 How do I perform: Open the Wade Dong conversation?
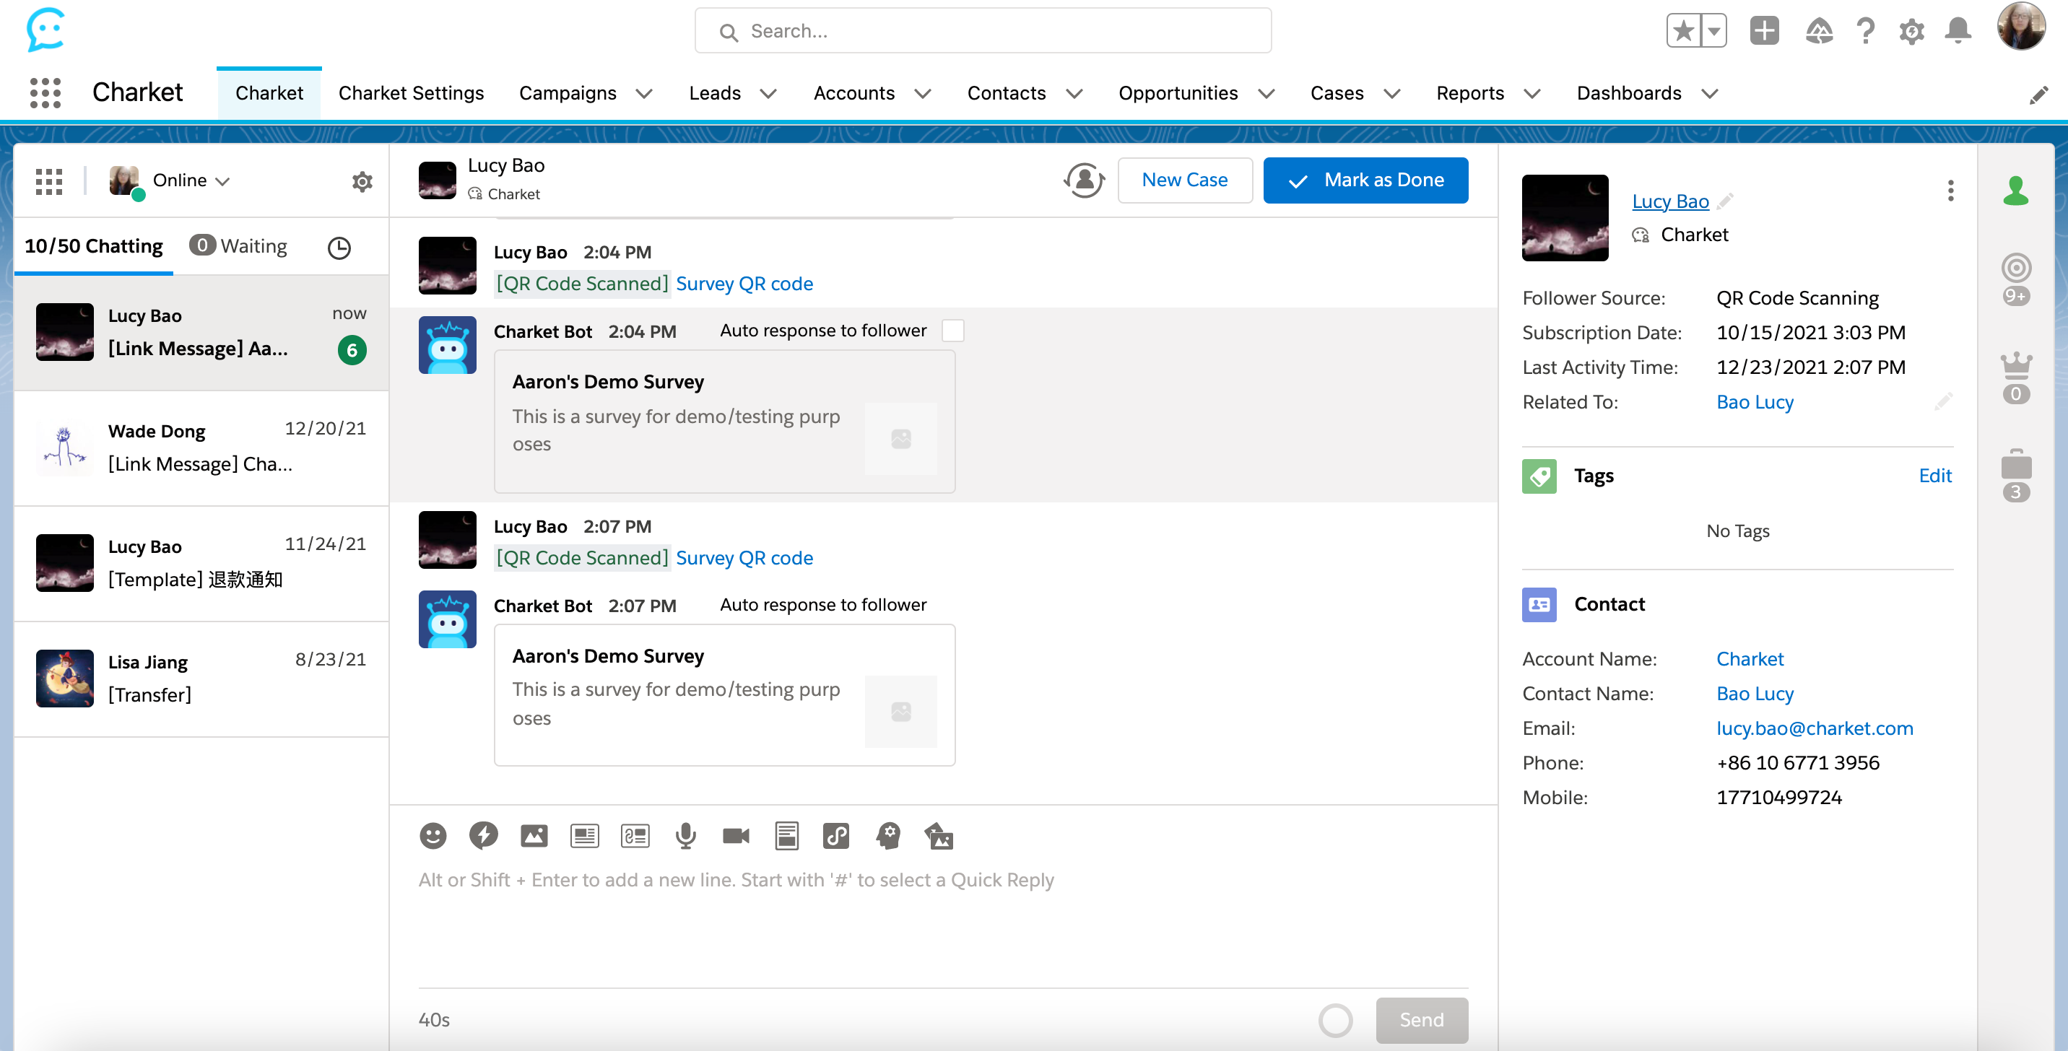click(x=201, y=448)
